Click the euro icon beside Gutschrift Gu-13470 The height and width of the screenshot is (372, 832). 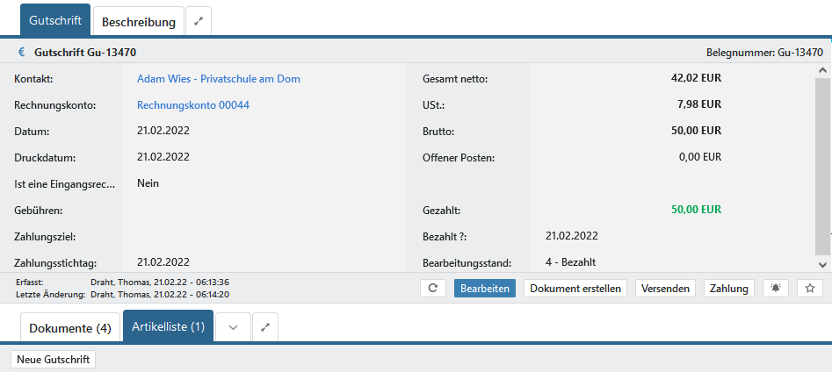(x=22, y=52)
